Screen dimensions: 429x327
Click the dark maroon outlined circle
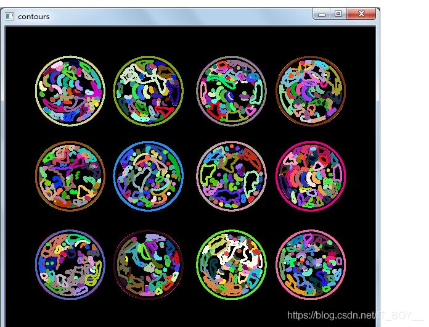(x=149, y=265)
